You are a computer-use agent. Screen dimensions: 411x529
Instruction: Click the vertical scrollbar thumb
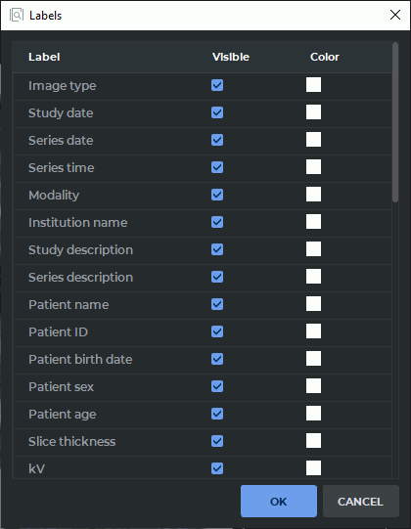[x=395, y=122]
